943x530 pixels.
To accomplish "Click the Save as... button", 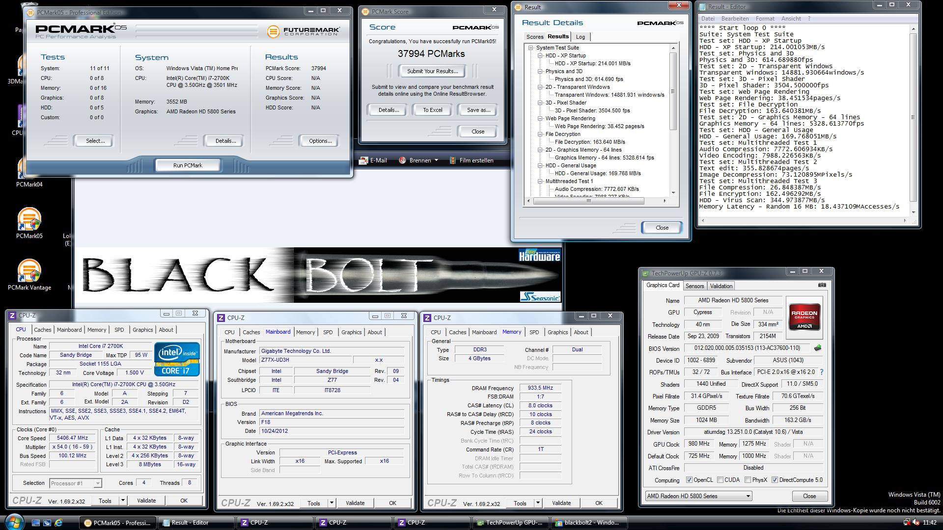I will (x=478, y=110).
